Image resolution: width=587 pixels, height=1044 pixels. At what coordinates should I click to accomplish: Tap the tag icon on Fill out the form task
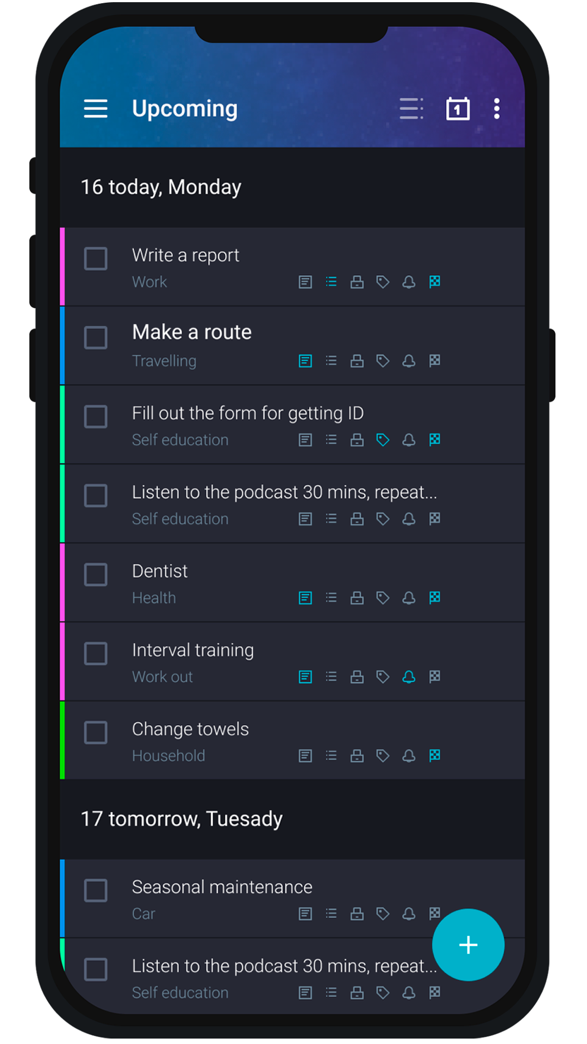pos(383,440)
